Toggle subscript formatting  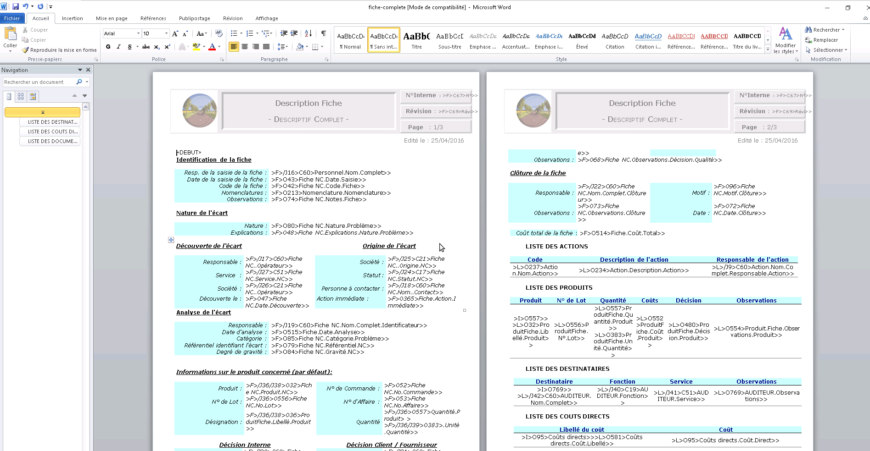coord(157,47)
